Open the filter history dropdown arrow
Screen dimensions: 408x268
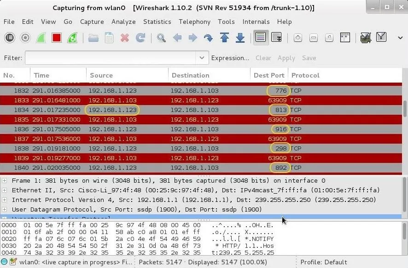tap(202, 58)
